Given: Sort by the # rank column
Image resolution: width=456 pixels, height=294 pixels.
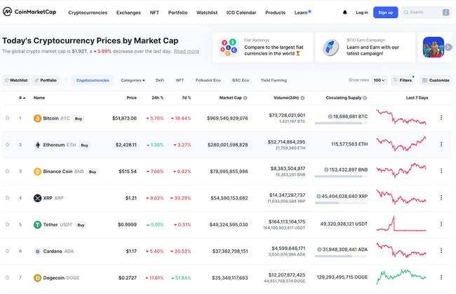Looking at the screenshot, I should click(22, 98).
